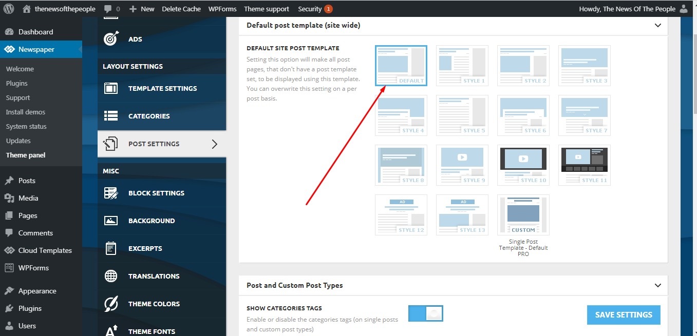This screenshot has width=697, height=336.
Task: Click the Theme Colors palette icon
Action: [111, 304]
